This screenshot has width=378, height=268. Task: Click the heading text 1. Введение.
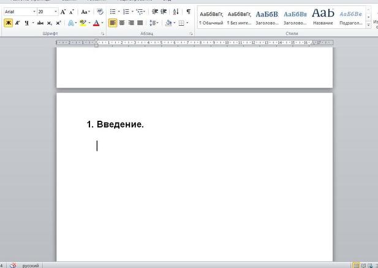(115, 124)
